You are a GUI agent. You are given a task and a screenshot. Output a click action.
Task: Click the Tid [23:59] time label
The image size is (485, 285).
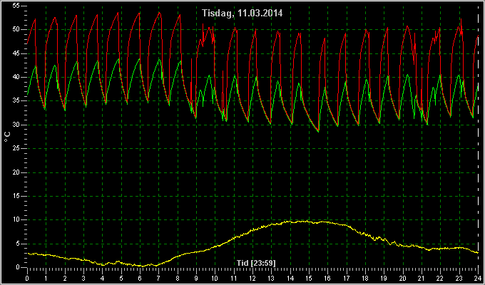point(256,263)
